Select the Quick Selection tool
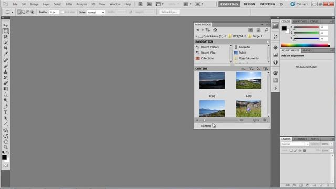336x189 pixels. coord(6,43)
